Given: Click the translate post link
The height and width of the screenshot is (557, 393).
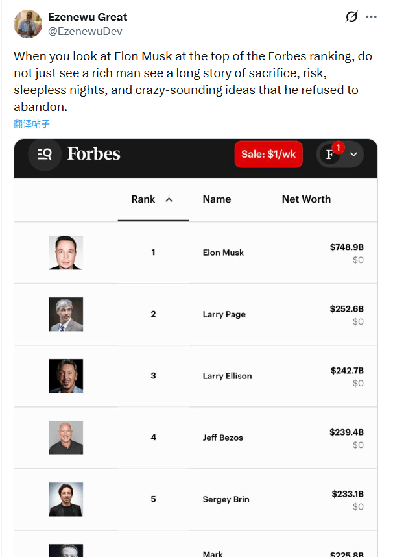Looking at the screenshot, I should [32, 123].
